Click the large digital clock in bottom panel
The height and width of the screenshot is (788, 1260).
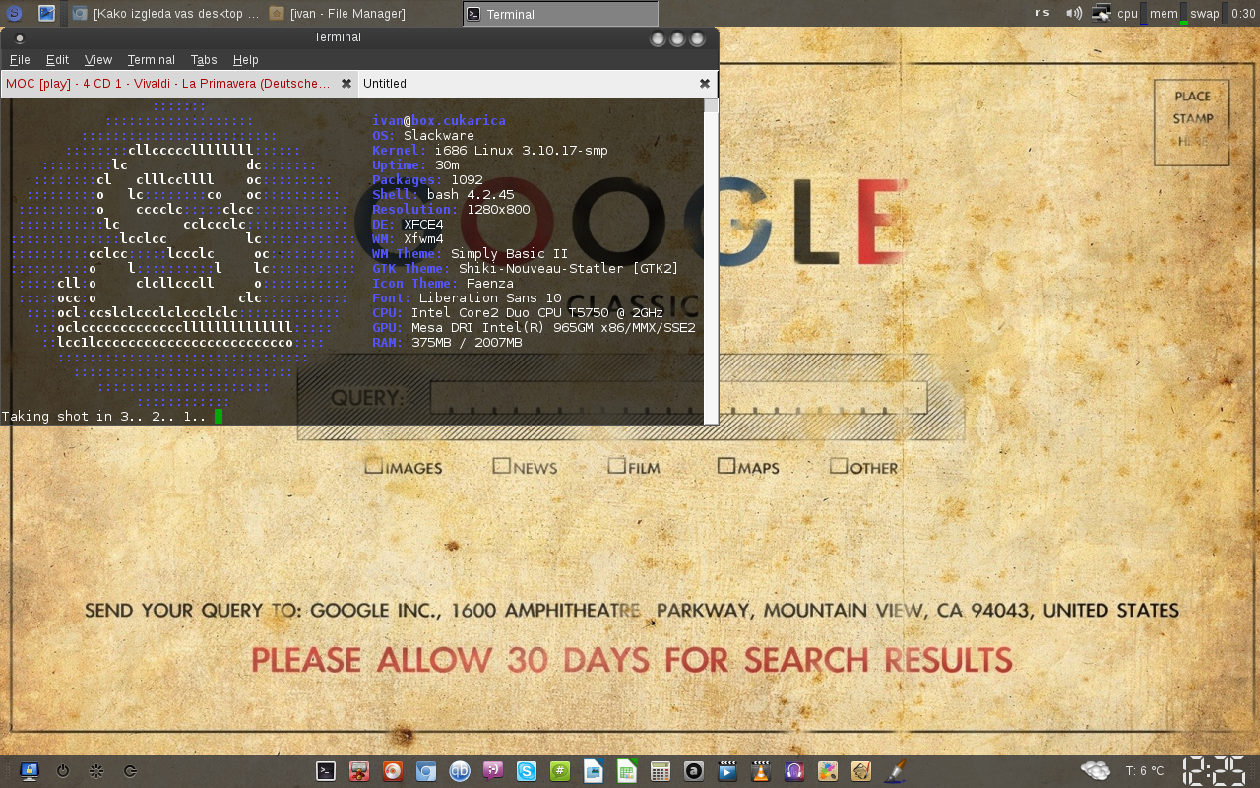[x=1215, y=771]
